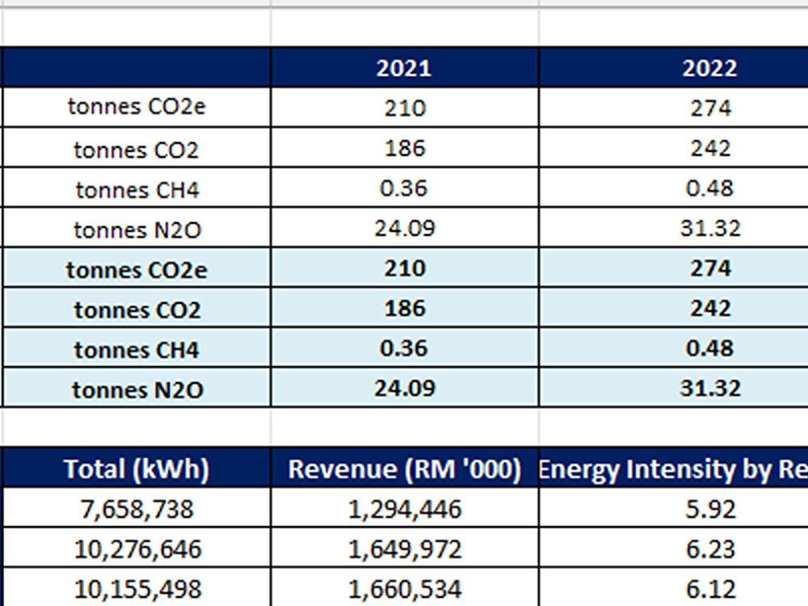
Task: Click the bold shaded 'tonnes N2O' cell
Action: [x=137, y=388]
